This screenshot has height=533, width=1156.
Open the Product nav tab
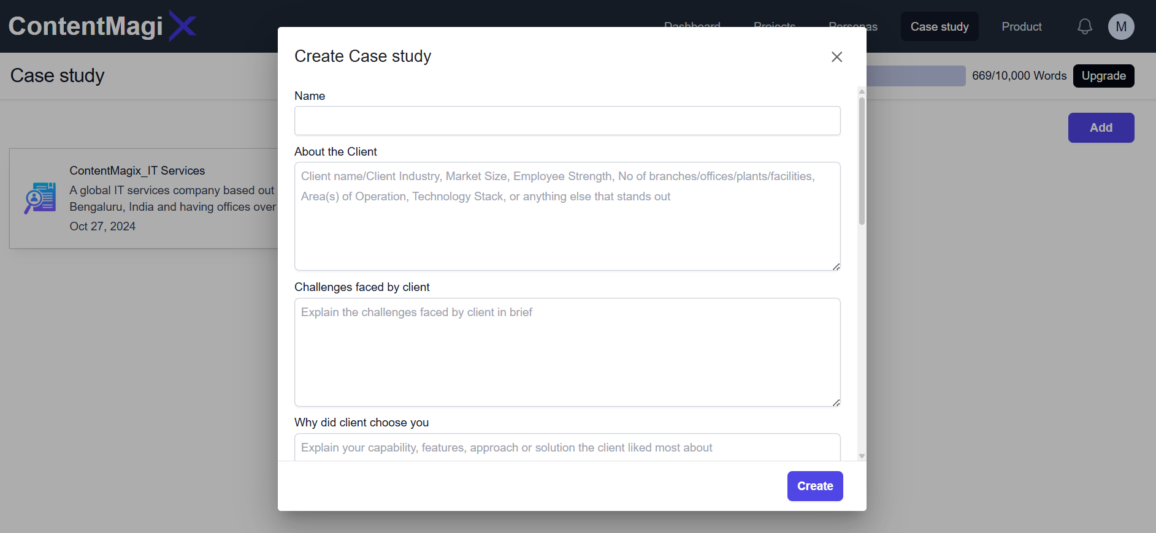1021,26
